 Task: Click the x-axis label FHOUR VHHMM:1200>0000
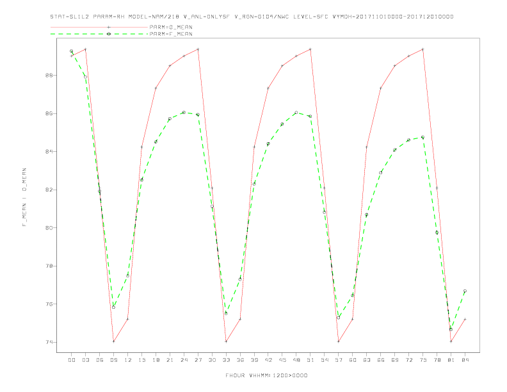point(266,375)
